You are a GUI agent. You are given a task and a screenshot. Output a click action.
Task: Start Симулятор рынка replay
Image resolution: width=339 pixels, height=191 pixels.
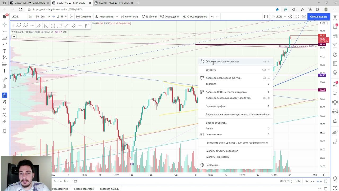(195, 16)
